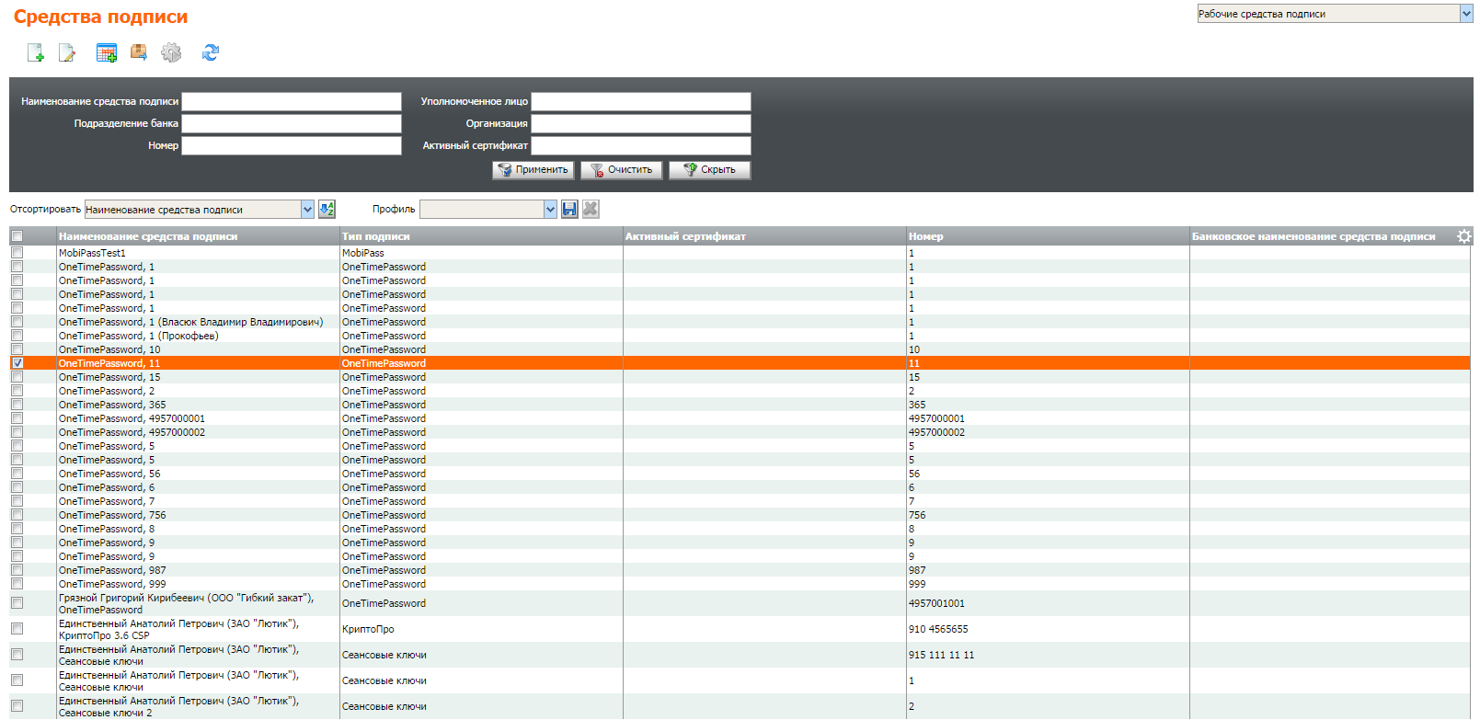This screenshot has height=720, width=1480.
Task: Click Подразделение банка filter input
Action: point(292,124)
